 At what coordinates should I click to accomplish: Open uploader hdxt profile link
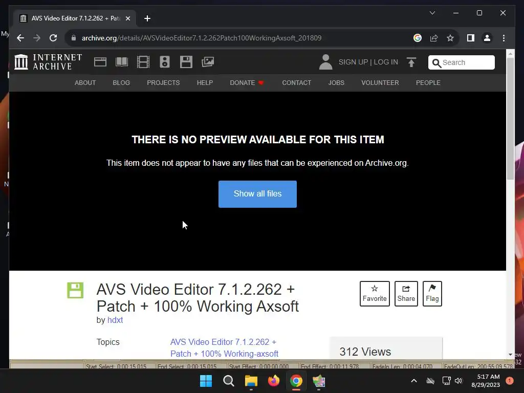click(x=115, y=320)
